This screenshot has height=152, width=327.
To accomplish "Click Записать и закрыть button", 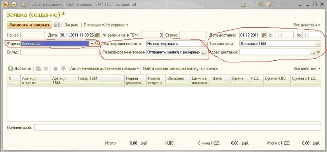I will (29, 25).
